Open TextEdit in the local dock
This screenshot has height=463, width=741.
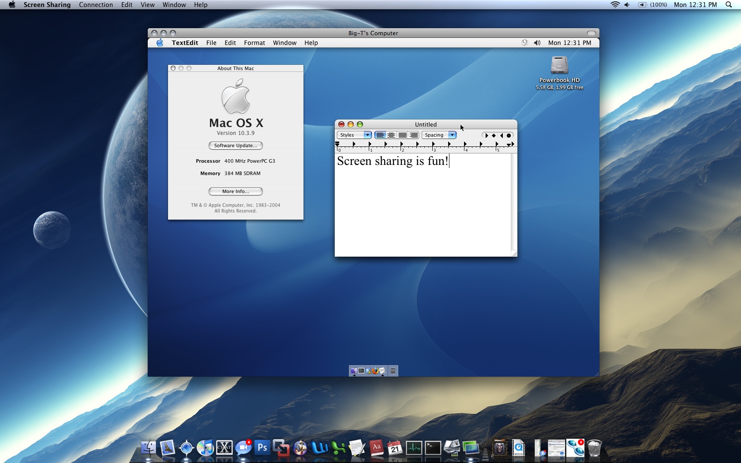[x=357, y=448]
